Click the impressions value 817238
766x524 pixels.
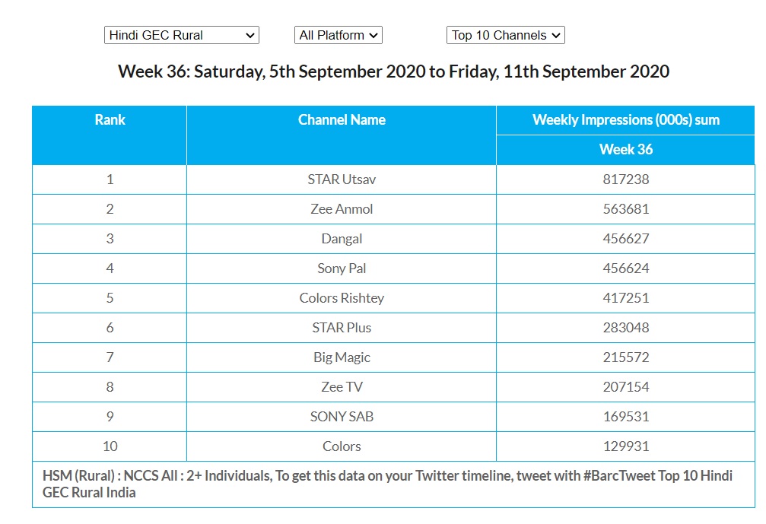point(625,179)
